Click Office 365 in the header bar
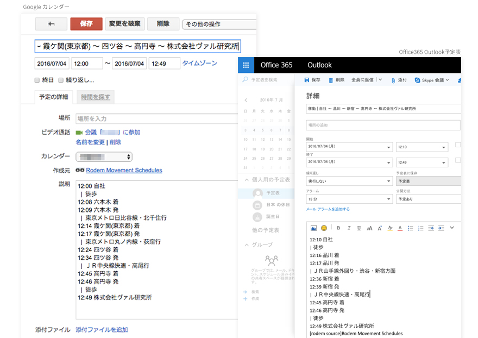 pyautogui.click(x=276, y=65)
